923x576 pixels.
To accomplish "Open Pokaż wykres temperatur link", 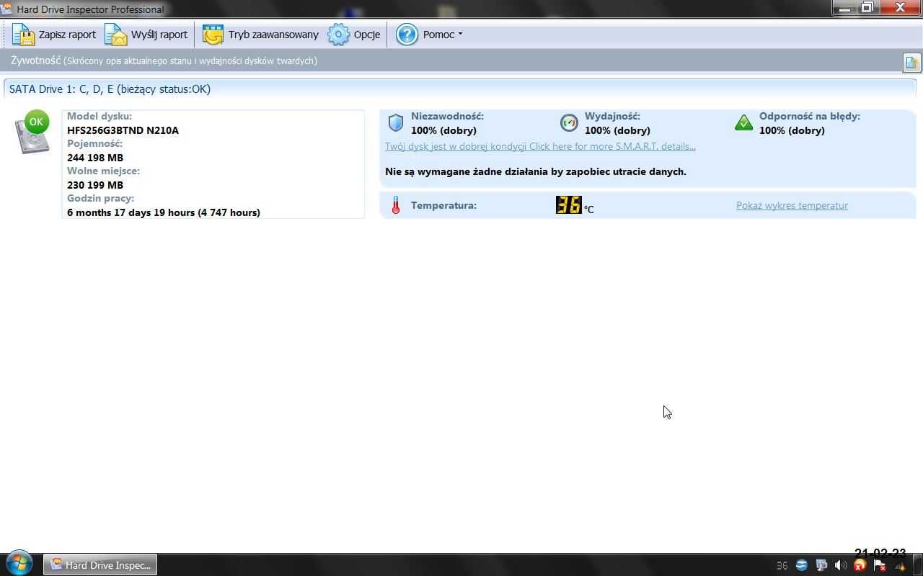I will 792,205.
